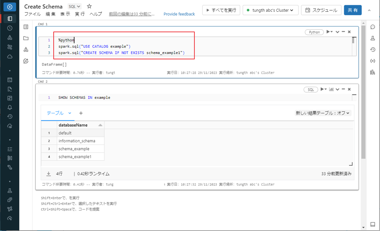Image resolution: width=380 pixels, height=231 pixels.
Task: Open the table of contents panel icon
Action: (x=26, y=27)
